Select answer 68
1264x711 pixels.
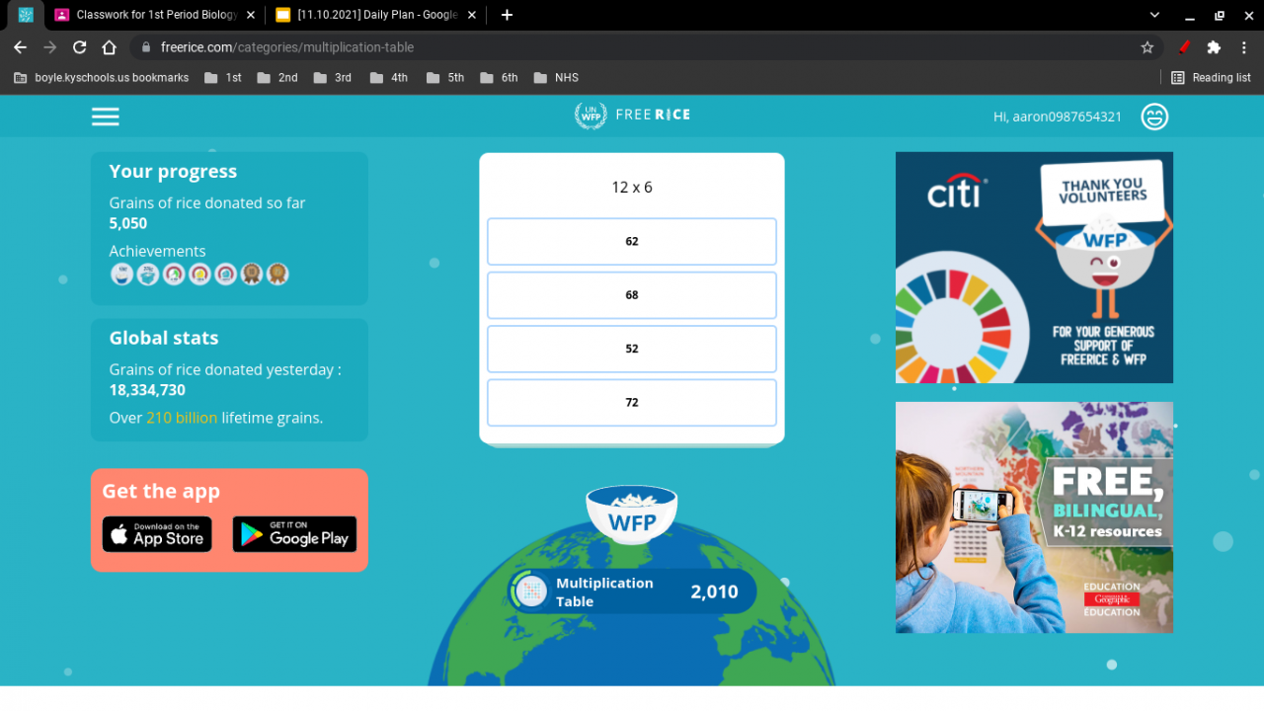632,295
